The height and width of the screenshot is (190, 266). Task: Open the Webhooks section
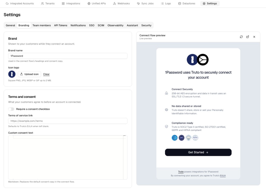121,3
